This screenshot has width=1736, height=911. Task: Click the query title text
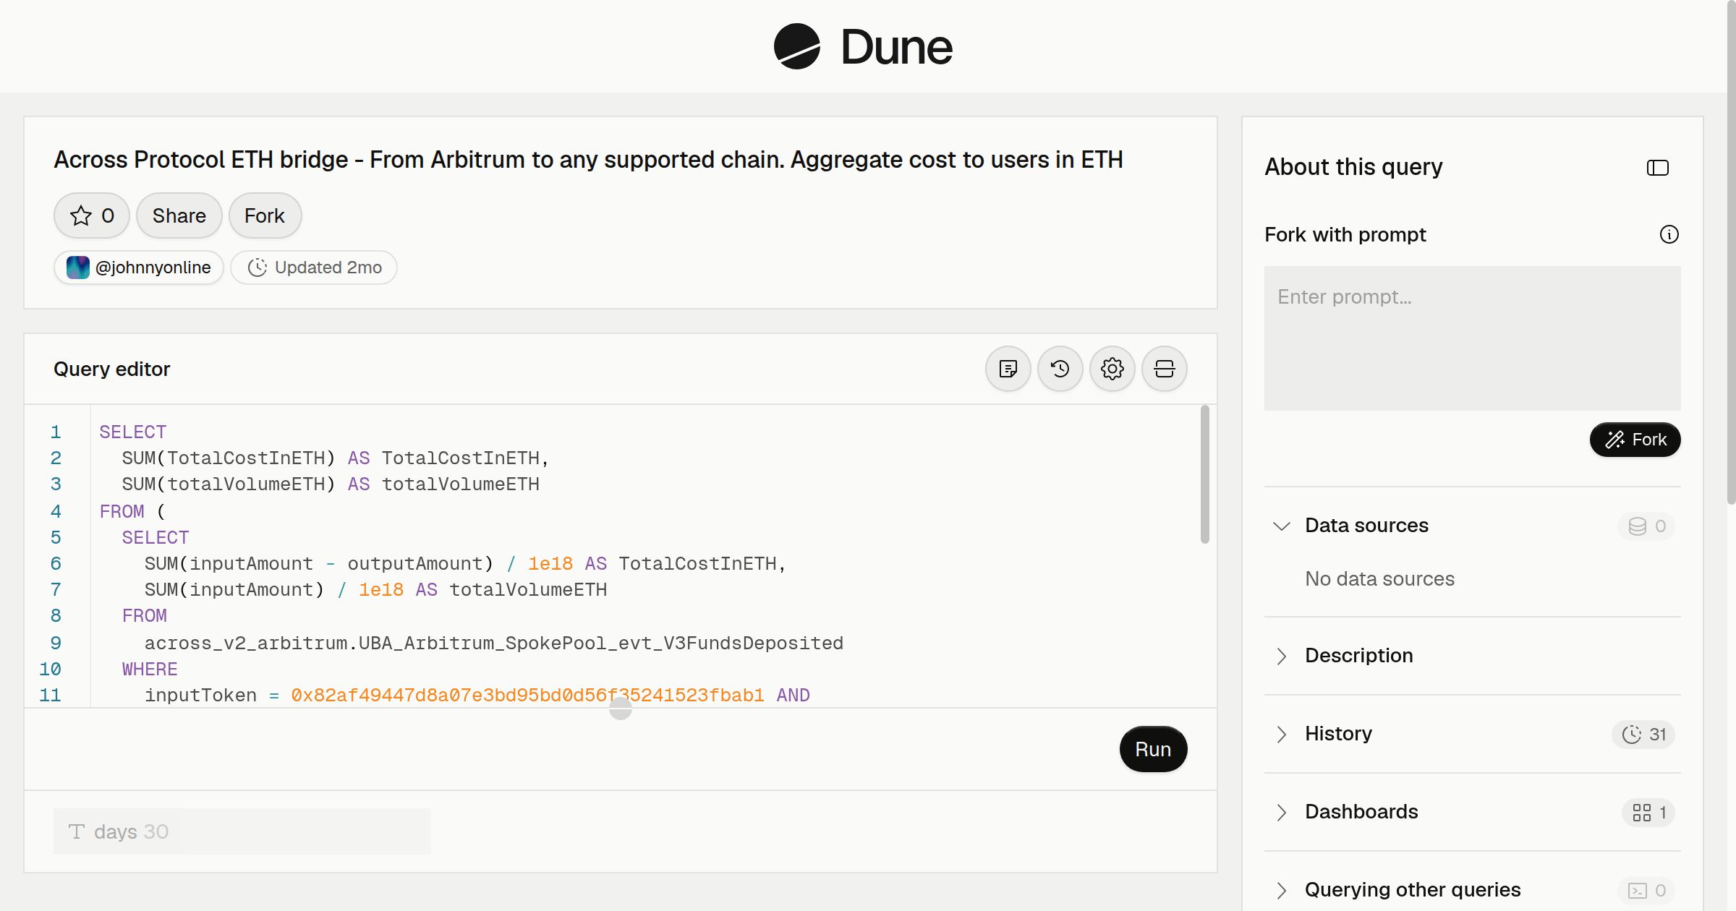(588, 160)
